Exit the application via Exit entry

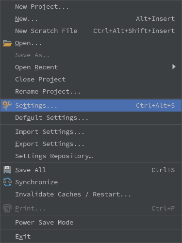91,237
